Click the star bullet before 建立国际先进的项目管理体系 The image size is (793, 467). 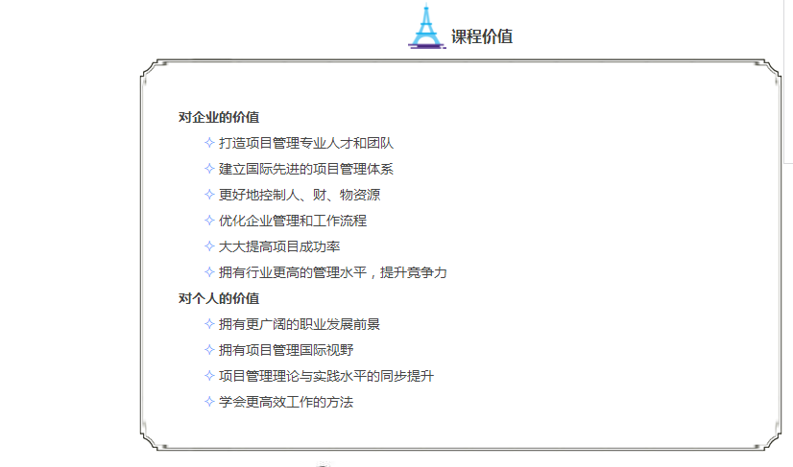click(209, 169)
